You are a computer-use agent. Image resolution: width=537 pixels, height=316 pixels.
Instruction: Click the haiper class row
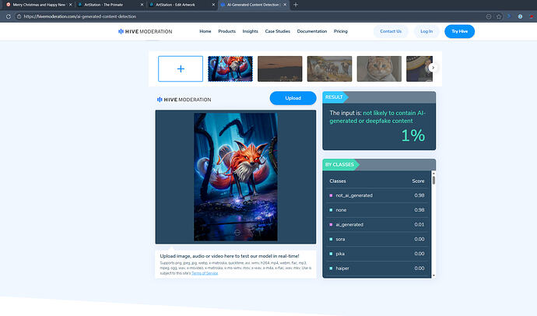tap(377, 268)
